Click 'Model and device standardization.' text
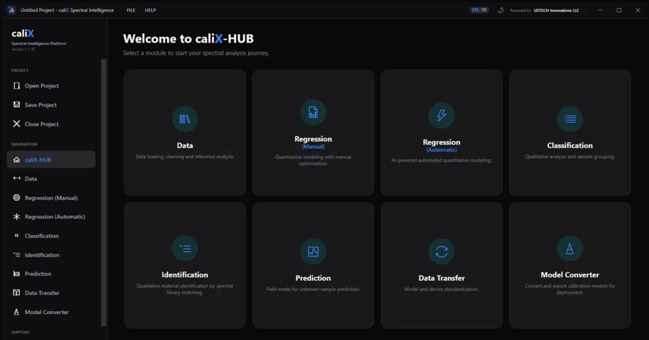This screenshot has width=649, height=340. pos(442,290)
